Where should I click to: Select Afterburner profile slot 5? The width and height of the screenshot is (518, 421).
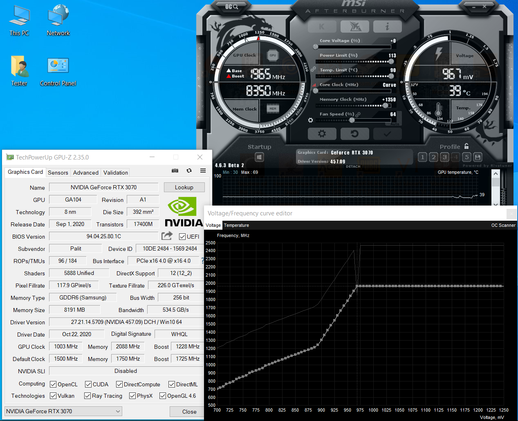[x=467, y=157]
